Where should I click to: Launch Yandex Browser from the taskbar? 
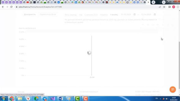point(28,98)
